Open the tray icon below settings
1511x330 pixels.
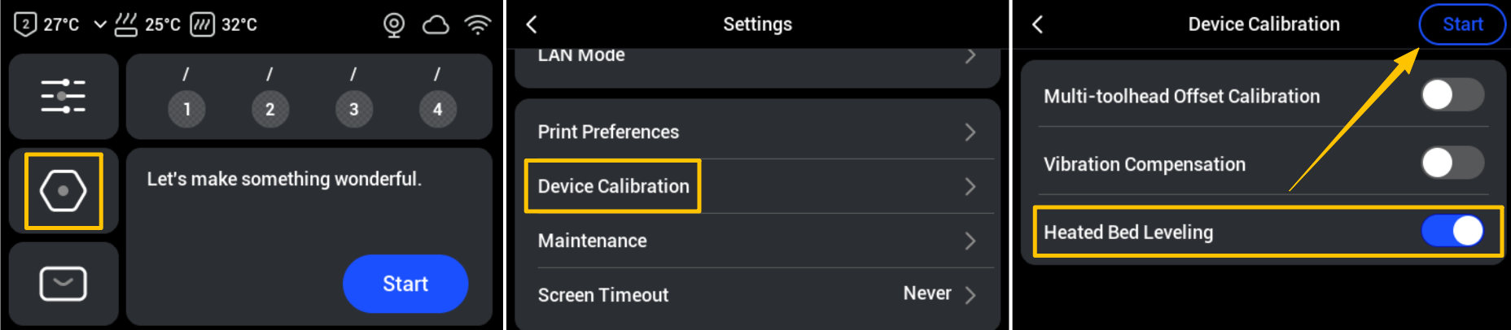[64, 284]
